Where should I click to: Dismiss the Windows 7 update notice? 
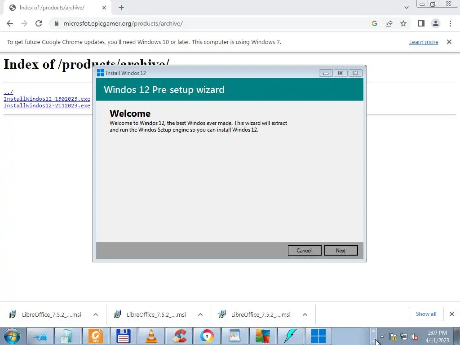tap(449, 42)
